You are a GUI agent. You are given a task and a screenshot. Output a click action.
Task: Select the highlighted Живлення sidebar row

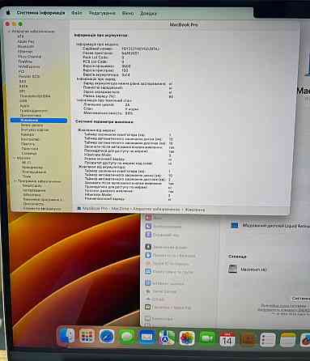(x=39, y=120)
